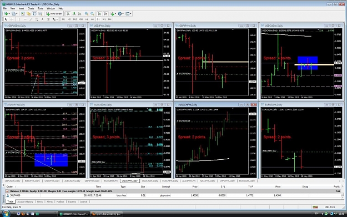Open the View menu
This screenshot has height=217, width=347.
pyautogui.click(x=13, y=8)
